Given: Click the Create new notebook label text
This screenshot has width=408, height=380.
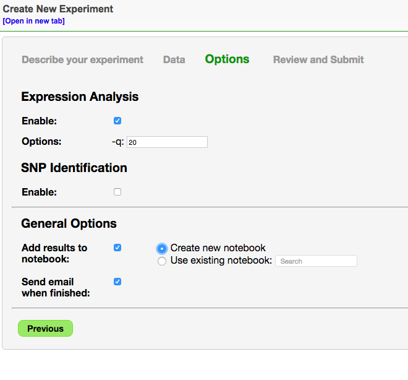Looking at the screenshot, I should (218, 248).
